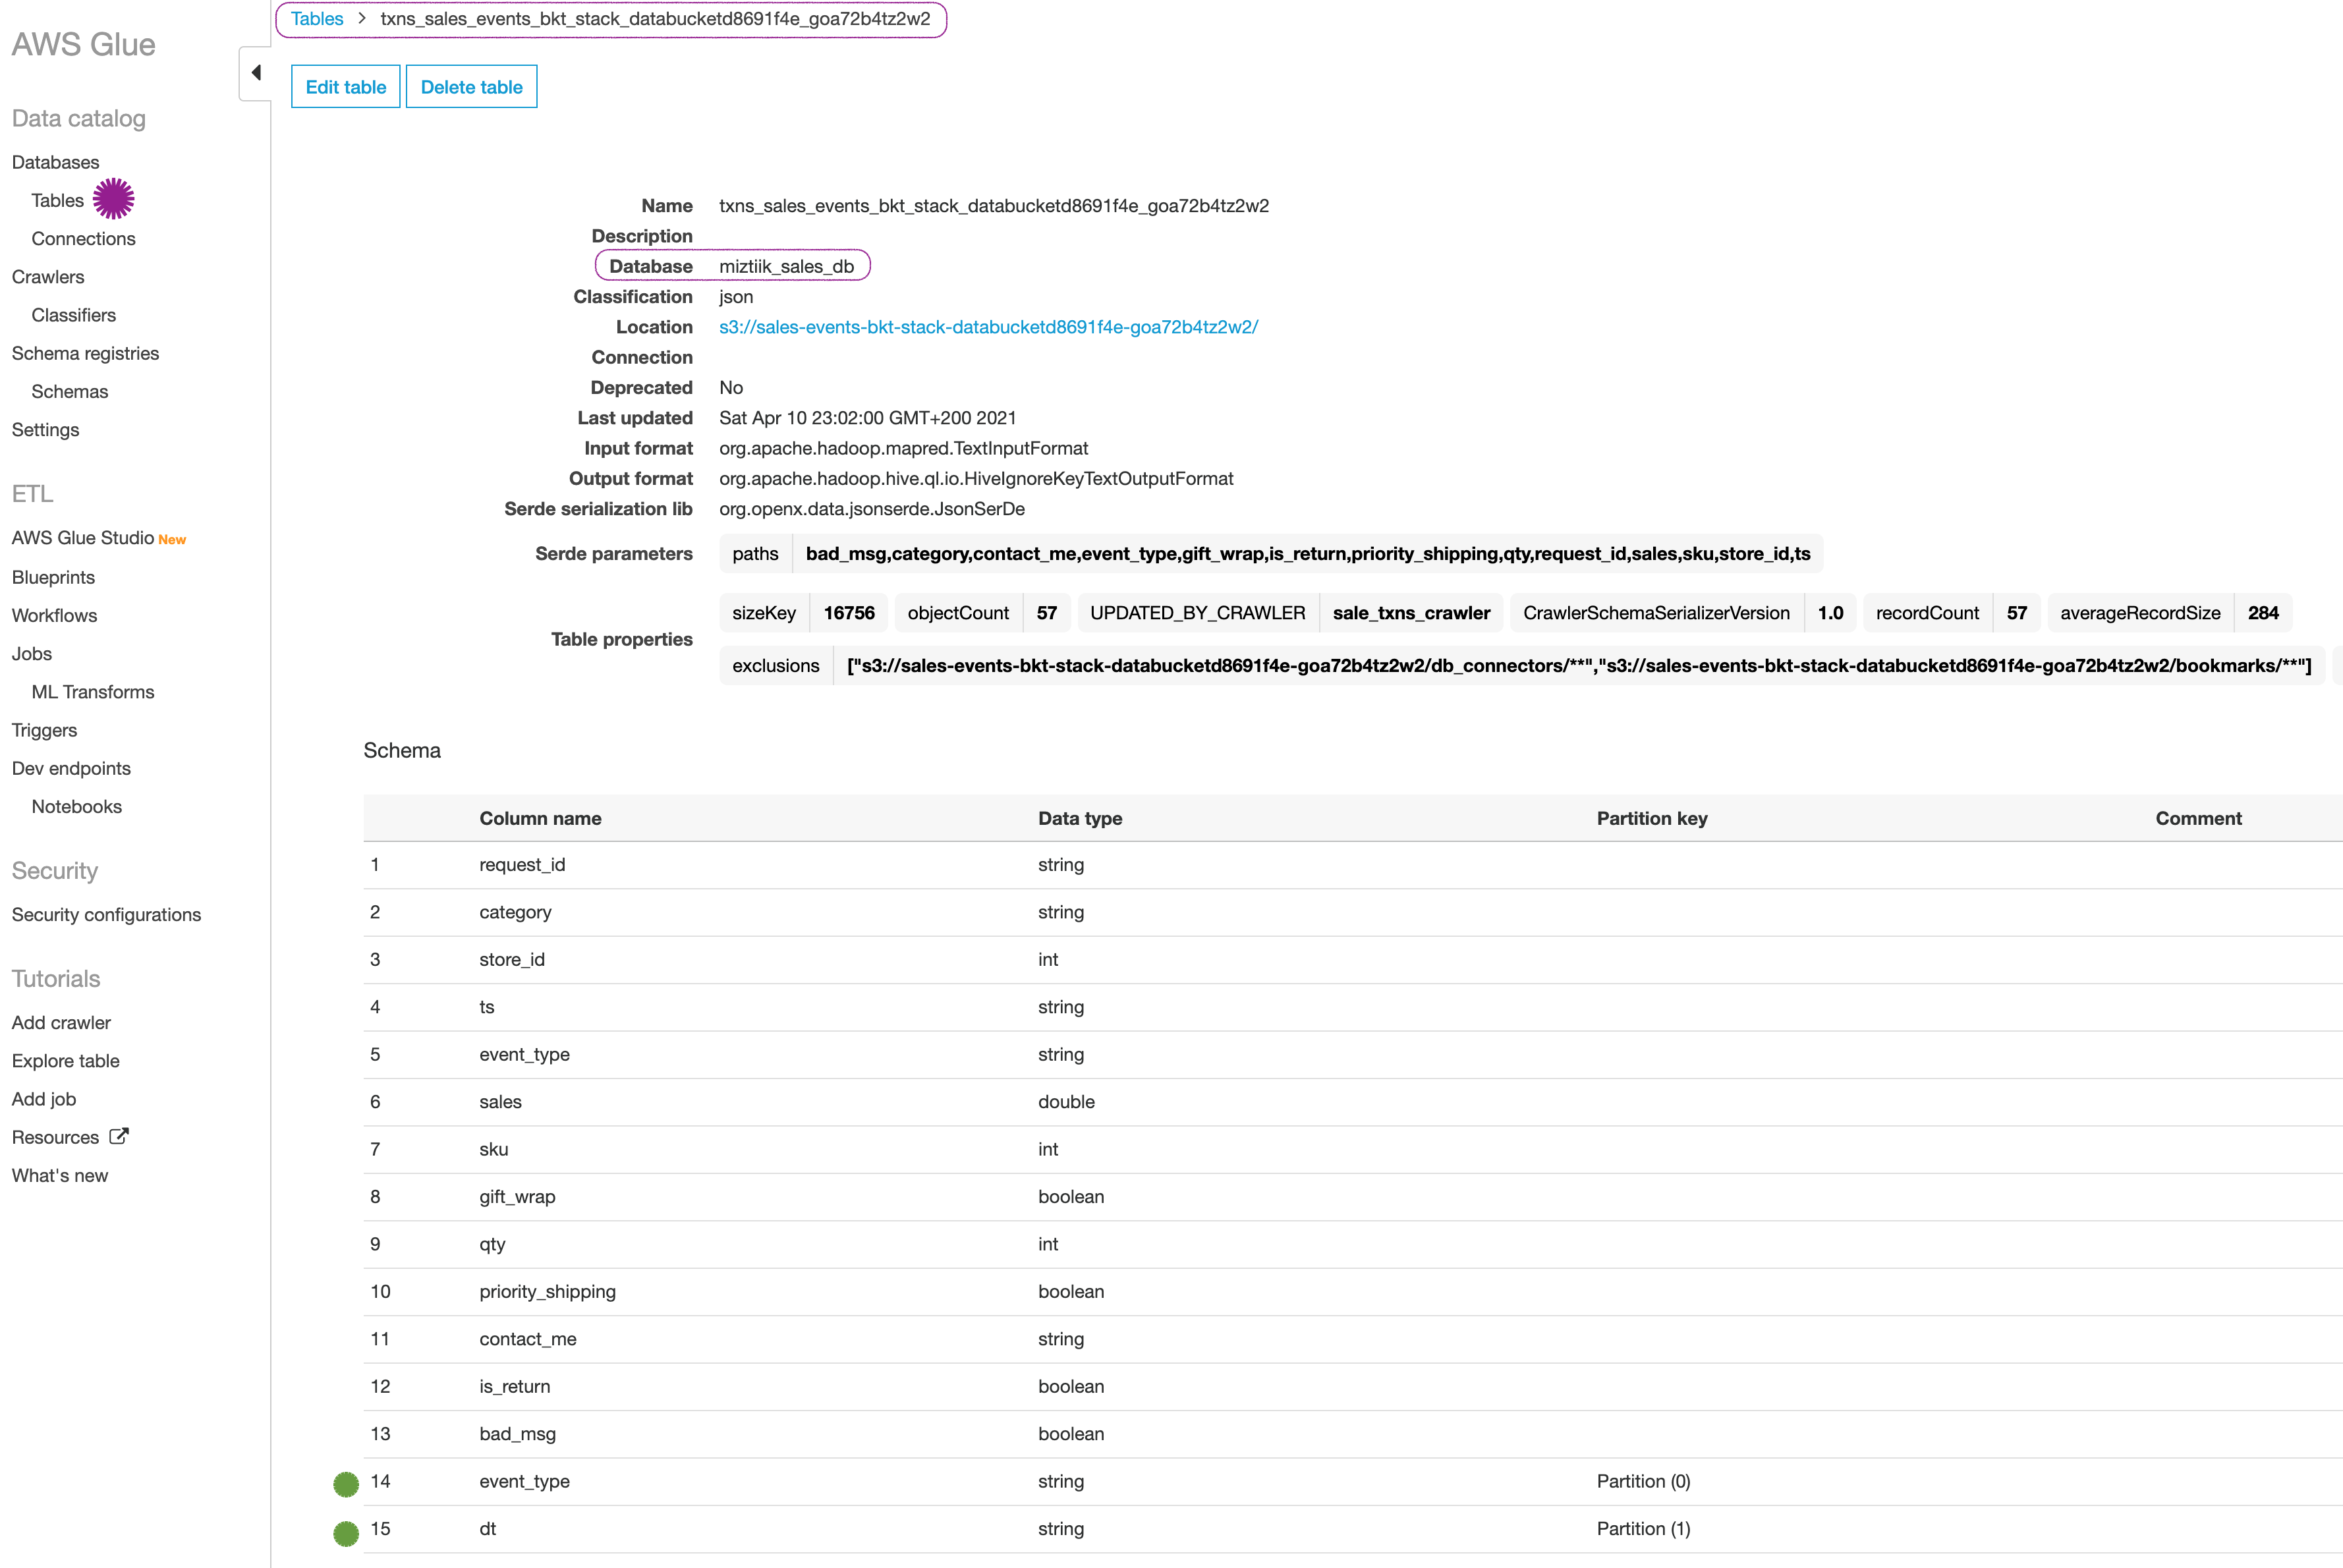Select the Classifiers sidebar item
Viewport: 2343px width, 1568px height.
pyautogui.click(x=73, y=315)
